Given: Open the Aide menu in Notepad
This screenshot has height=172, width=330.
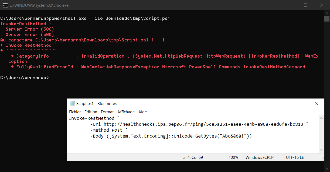Looking at the screenshot, I should (x=142, y=112).
